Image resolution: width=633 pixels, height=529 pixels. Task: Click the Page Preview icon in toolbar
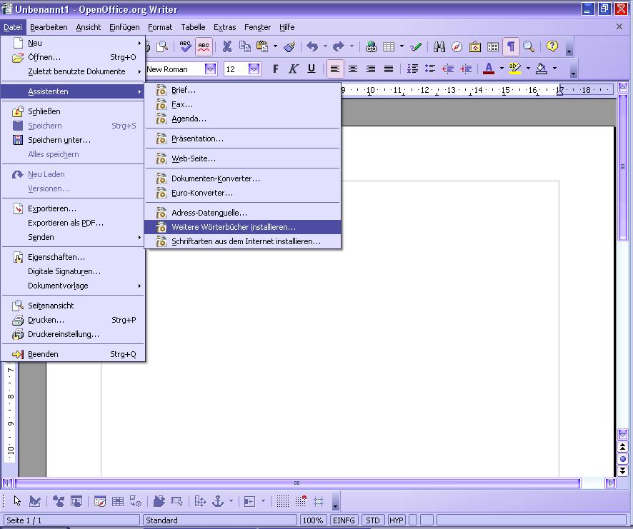point(162,47)
